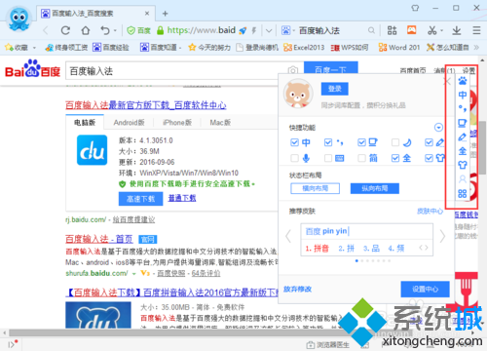Image resolution: width=487 pixels, height=351 pixels.
Task: Click the punctuation icon on vertical IME bar
Action: [463, 108]
